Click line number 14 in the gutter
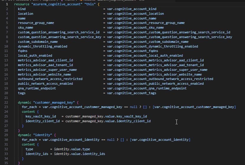This screenshot has height=165, width=245. coord(6,65)
